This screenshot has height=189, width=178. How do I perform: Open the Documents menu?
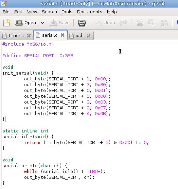(90, 12)
